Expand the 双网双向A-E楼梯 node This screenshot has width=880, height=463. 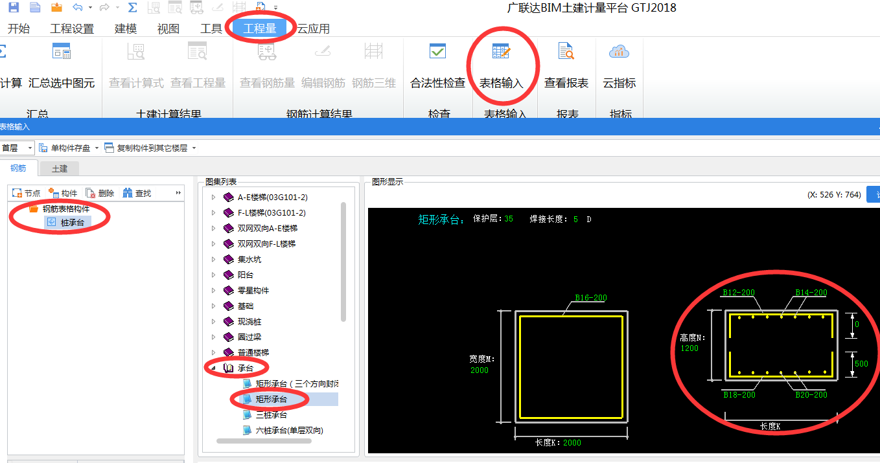click(213, 228)
